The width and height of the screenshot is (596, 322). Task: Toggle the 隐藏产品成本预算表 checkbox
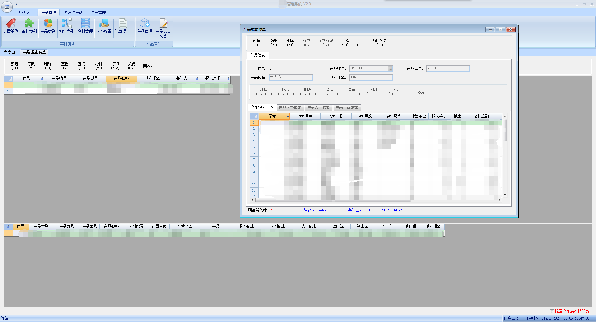(x=552, y=311)
